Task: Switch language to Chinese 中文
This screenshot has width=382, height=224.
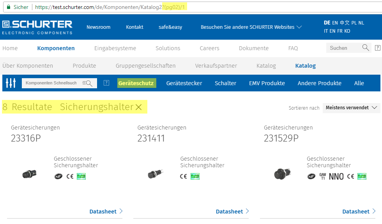Action: [345, 23]
